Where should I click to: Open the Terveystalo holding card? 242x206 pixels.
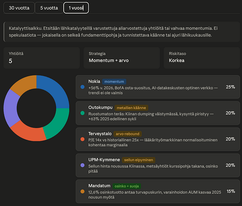(158, 139)
